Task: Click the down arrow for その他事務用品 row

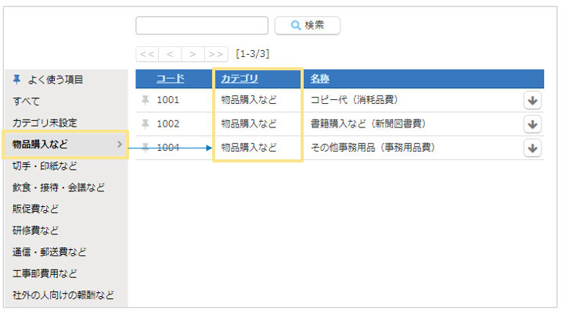Action: [x=532, y=148]
